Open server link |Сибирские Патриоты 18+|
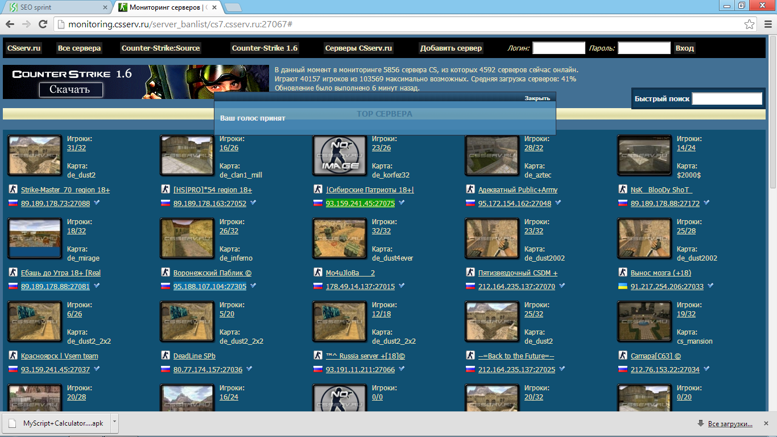This screenshot has width=777, height=437. 370,189
